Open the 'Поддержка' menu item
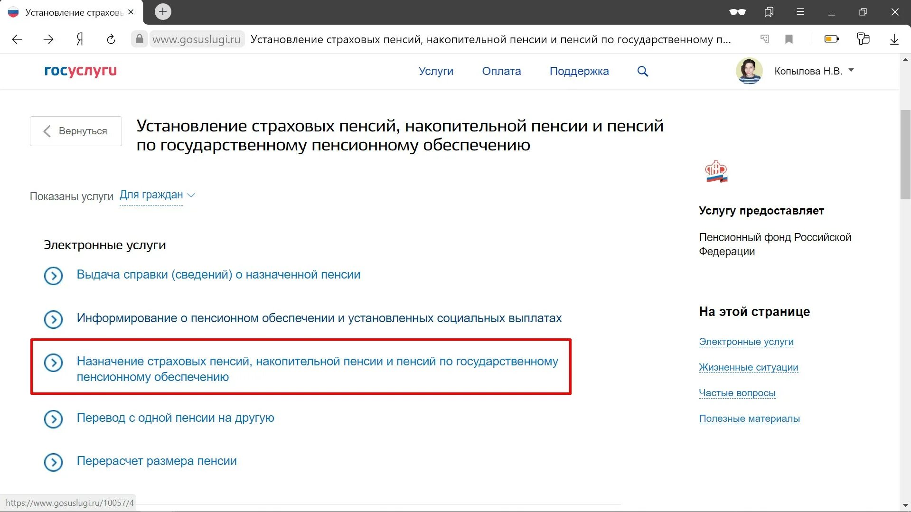The image size is (911, 512). [x=579, y=71]
